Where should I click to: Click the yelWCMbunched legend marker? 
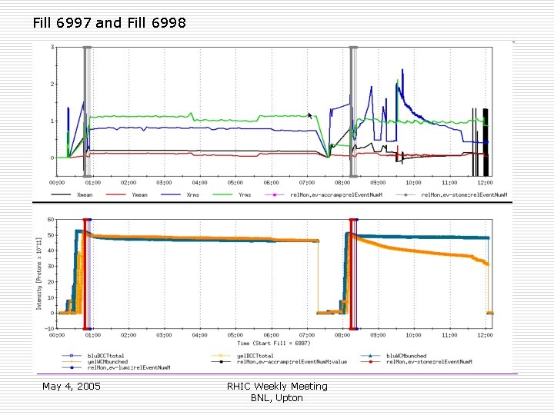pyautogui.click(x=72, y=362)
